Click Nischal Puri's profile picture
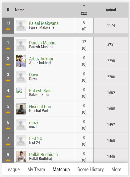This screenshot has height=177, width=130. 21,109
